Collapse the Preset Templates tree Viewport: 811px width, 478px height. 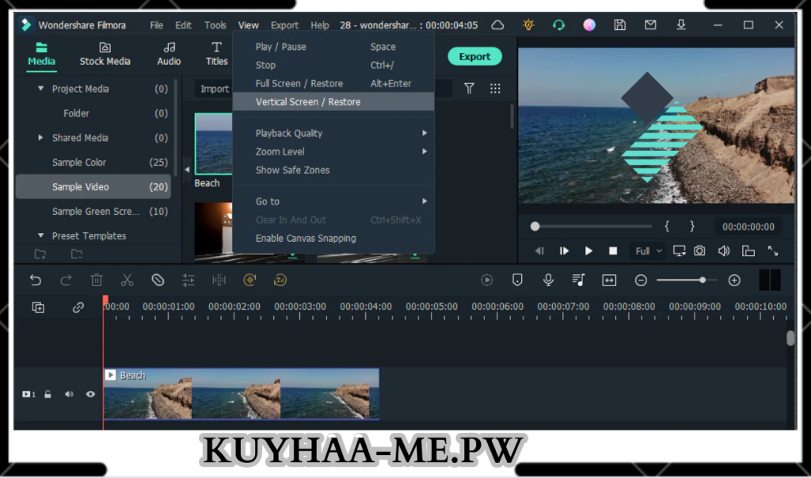[40, 235]
